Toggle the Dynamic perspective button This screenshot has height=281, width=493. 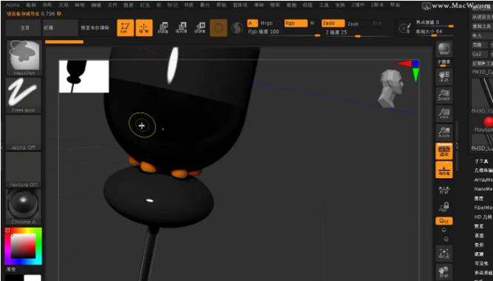444,151
